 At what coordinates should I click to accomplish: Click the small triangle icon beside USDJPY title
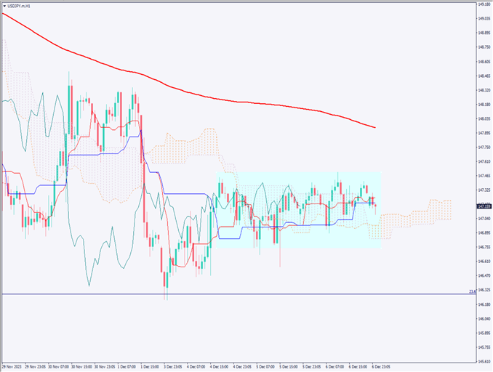click(4, 5)
